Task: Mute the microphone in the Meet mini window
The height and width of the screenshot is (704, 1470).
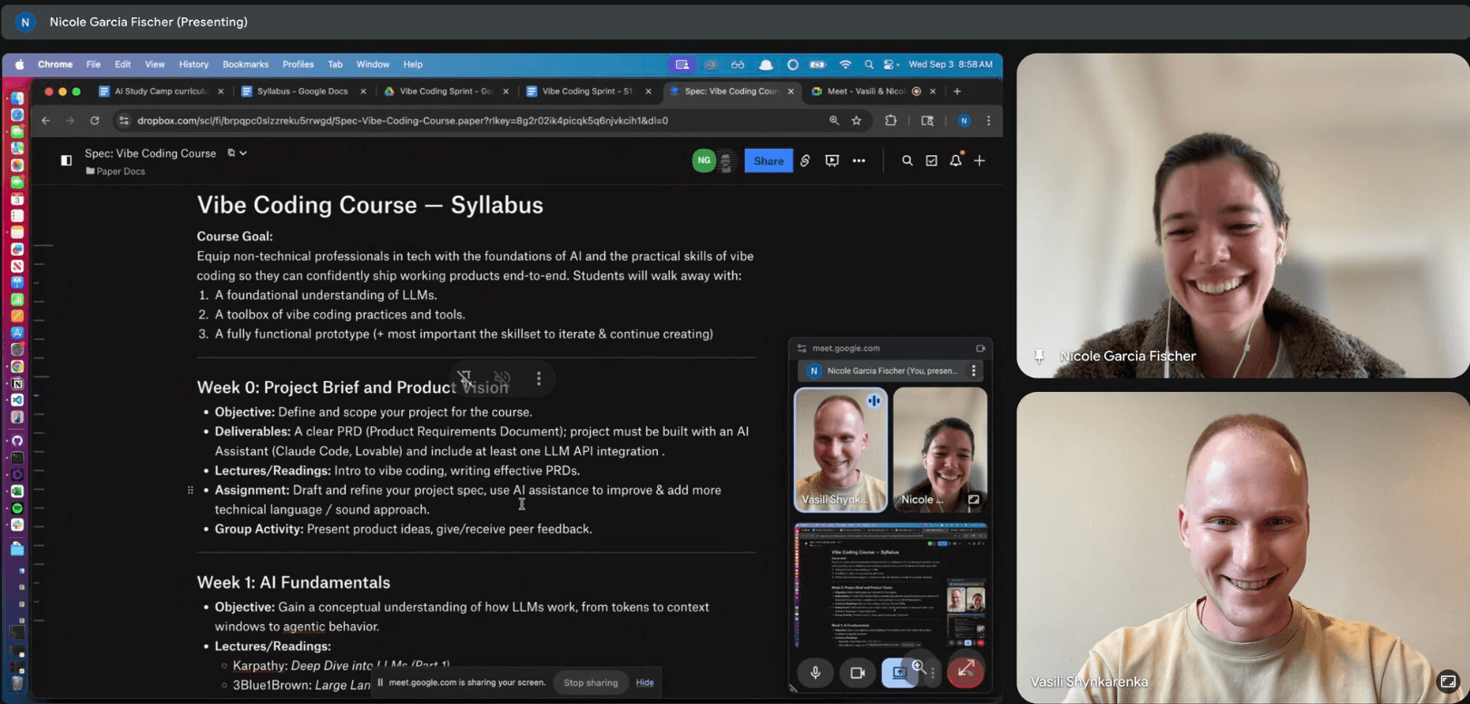Action: click(x=815, y=672)
